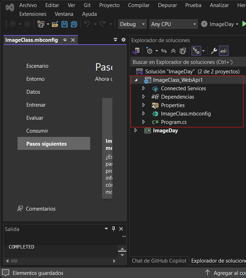
Task: Open the document tabs list dropdown
Action: [x=115, y=40]
